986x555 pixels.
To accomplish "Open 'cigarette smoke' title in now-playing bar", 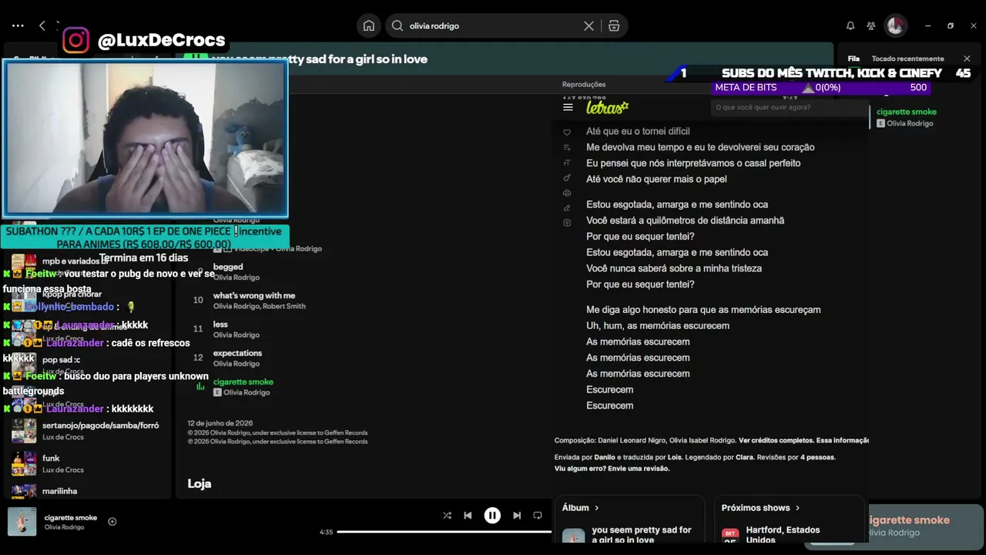I will [71, 518].
